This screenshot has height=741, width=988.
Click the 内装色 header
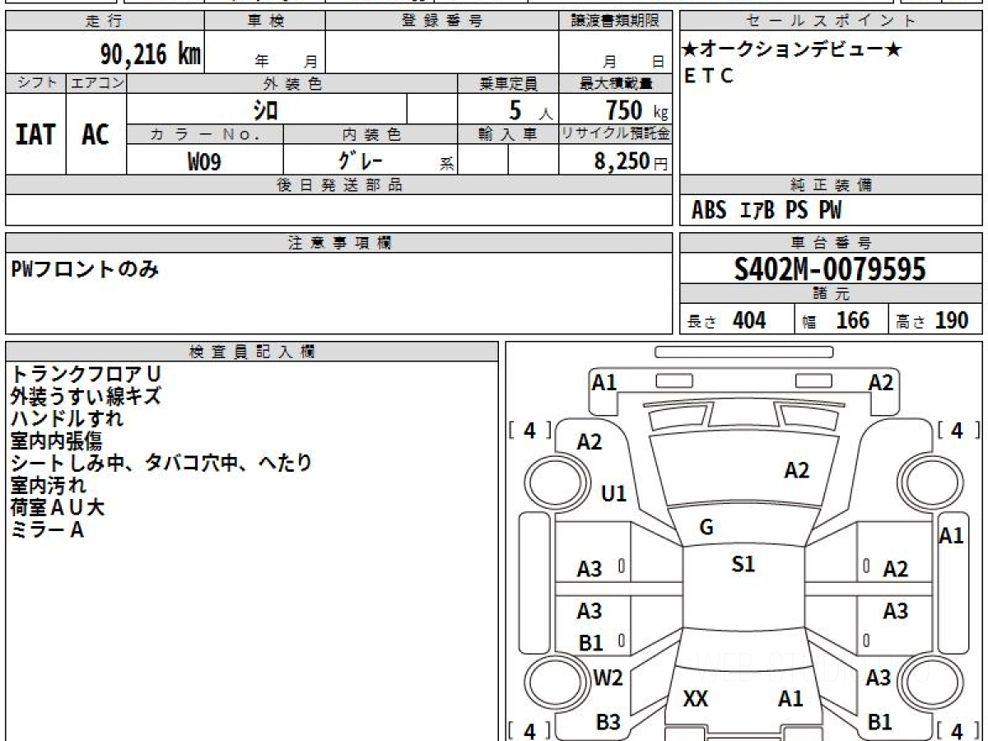pyautogui.click(x=370, y=134)
